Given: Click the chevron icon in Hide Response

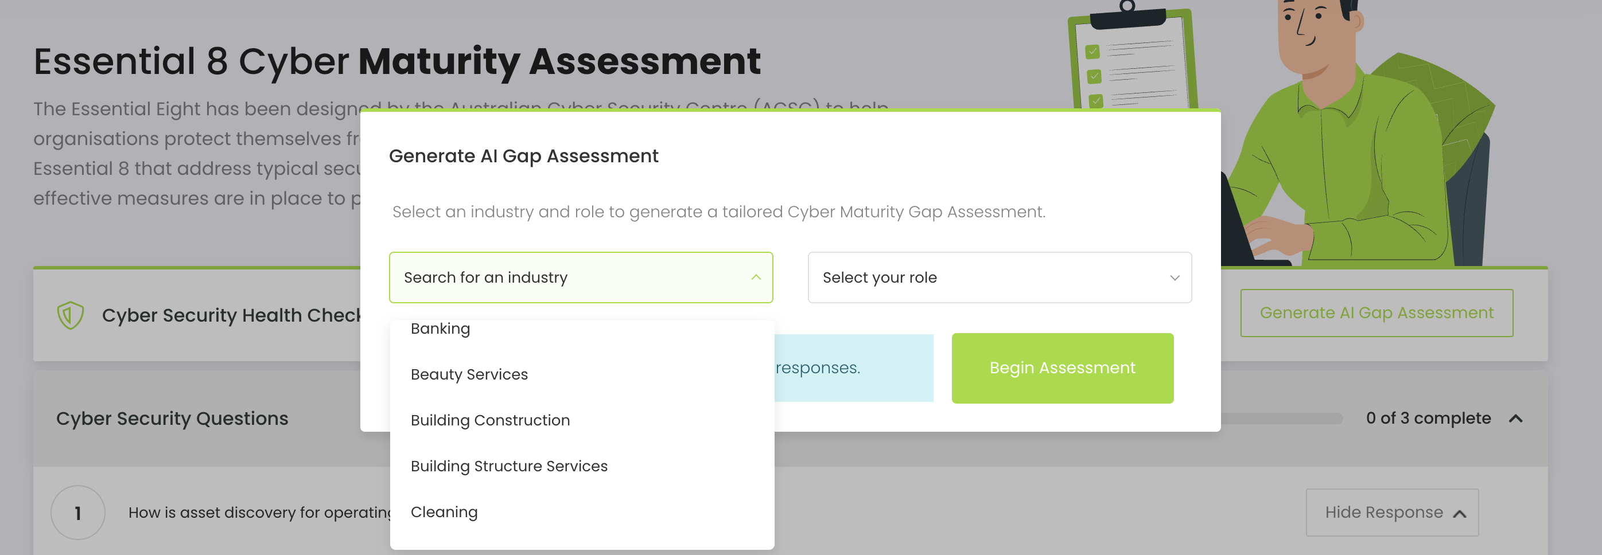Looking at the screenshot, I should 1459,513.
